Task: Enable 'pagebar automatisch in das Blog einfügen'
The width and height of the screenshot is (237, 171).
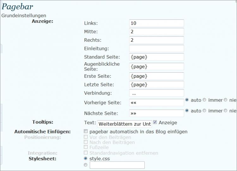Action: tap(86, 131)
